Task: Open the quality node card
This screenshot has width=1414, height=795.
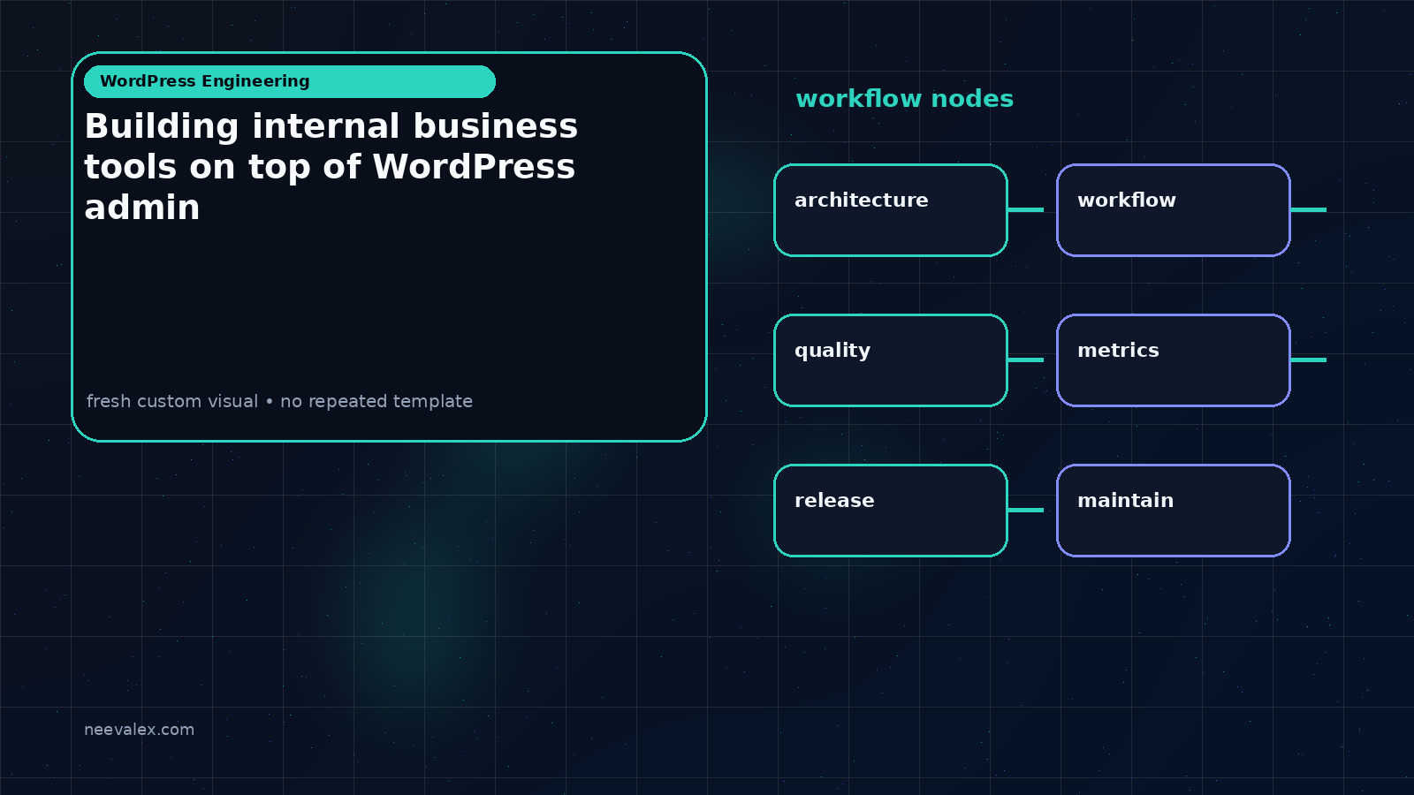Action: [x=891, y=360]
